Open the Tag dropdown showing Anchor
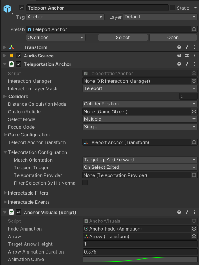The image size is (199, 265). point(65,17)
